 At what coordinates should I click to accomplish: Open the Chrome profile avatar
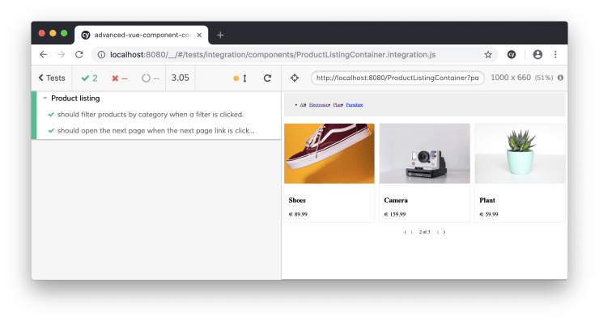(x=537, y=55)
